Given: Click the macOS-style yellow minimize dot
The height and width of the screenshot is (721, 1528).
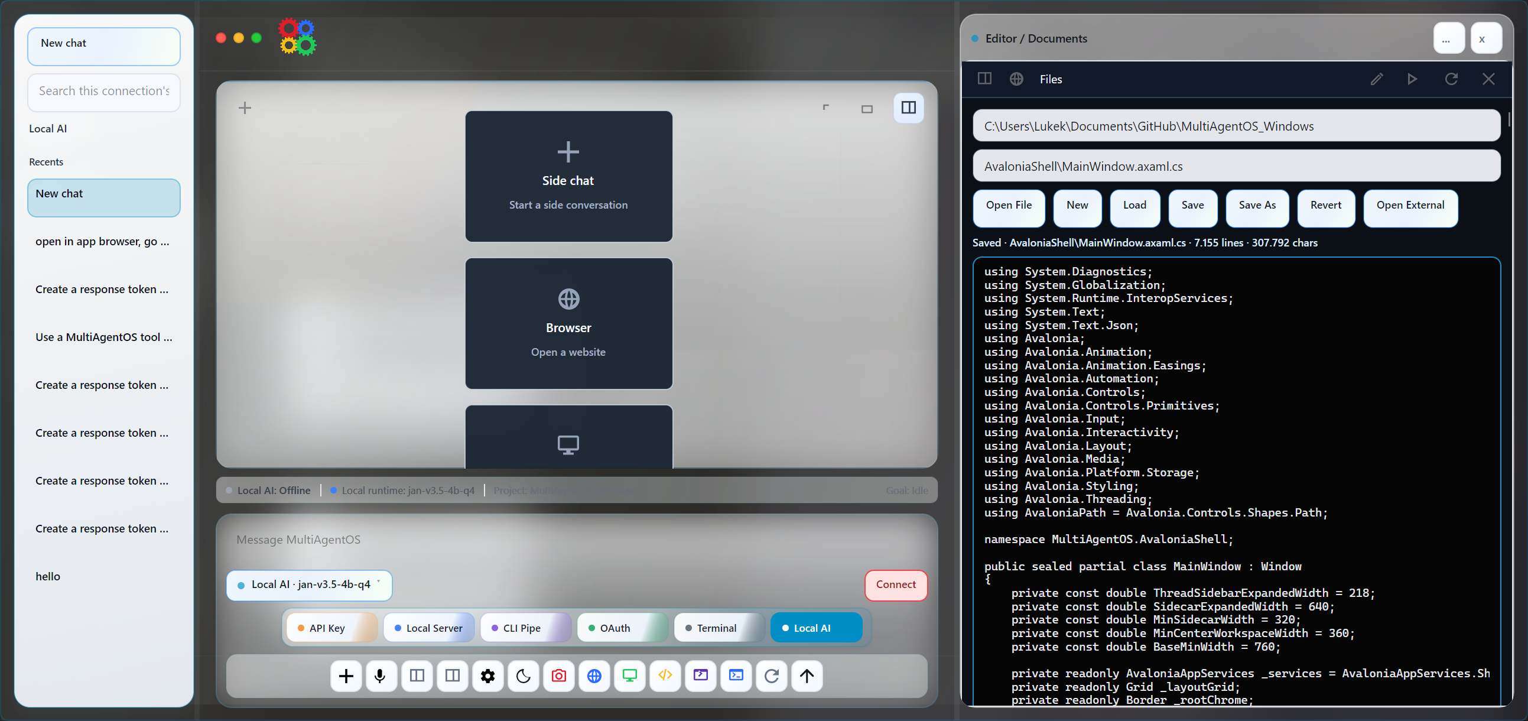Looking at the screenshot, I should [x=239, y=38].
